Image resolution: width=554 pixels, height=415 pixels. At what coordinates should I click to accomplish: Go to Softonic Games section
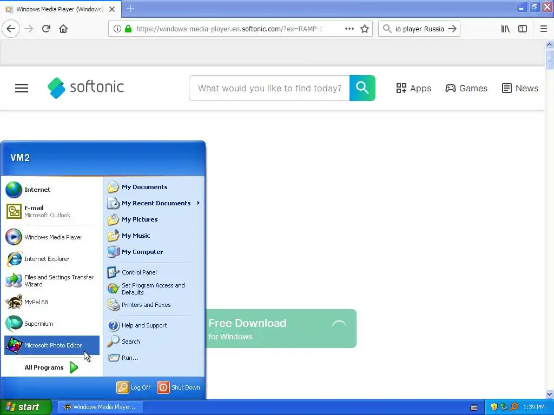tap(466, 88)
